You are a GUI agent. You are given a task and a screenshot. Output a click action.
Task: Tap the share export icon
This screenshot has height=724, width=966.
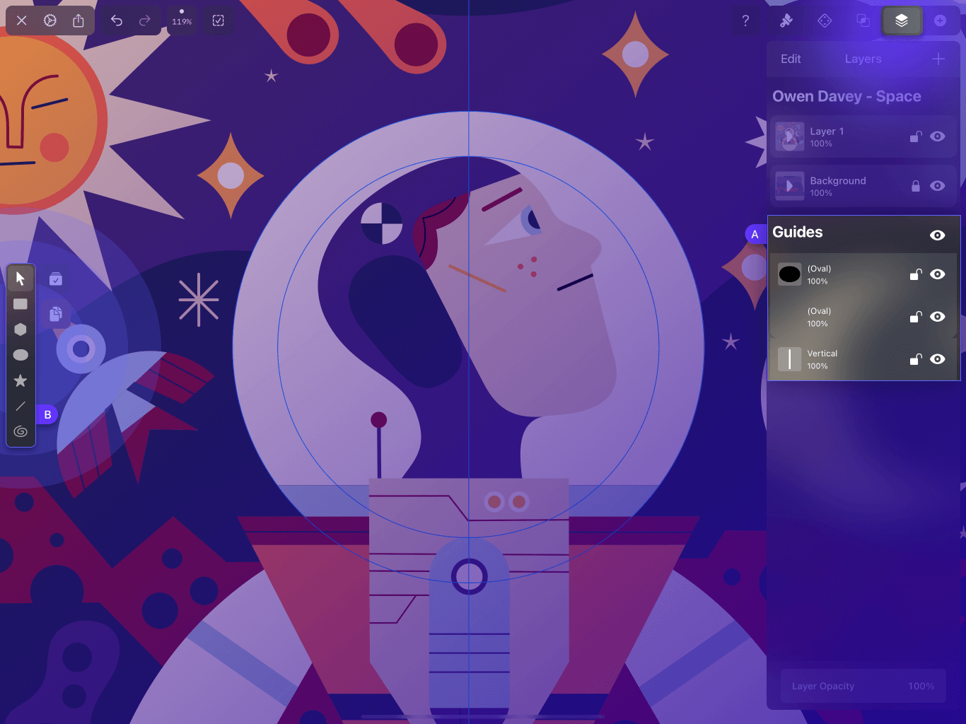click(x=78, y=21)
